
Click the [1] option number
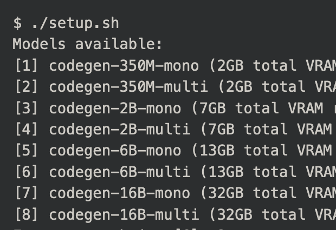(x=26, y=66)
